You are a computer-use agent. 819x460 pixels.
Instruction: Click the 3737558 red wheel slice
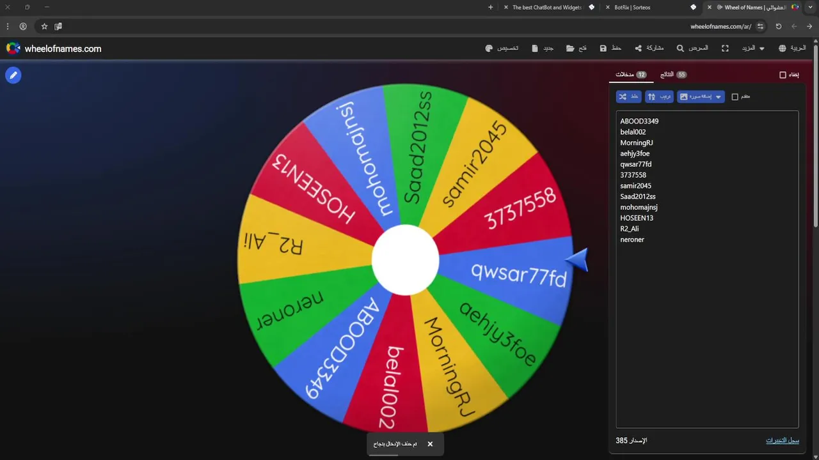pos(520,209)
